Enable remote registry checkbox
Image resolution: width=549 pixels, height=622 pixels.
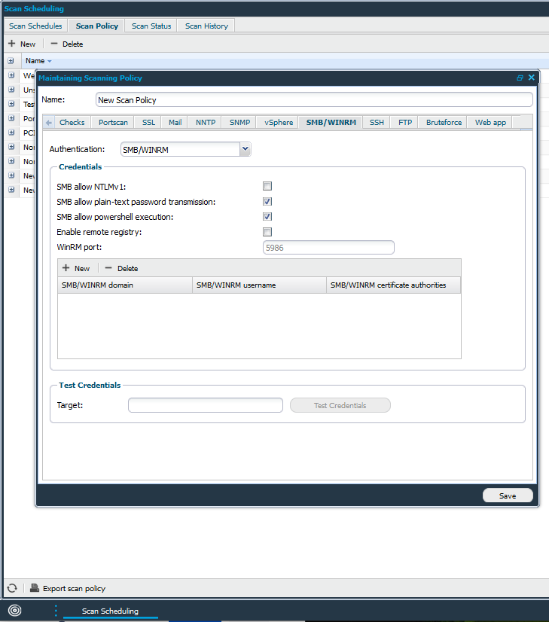tap(267, 232)
